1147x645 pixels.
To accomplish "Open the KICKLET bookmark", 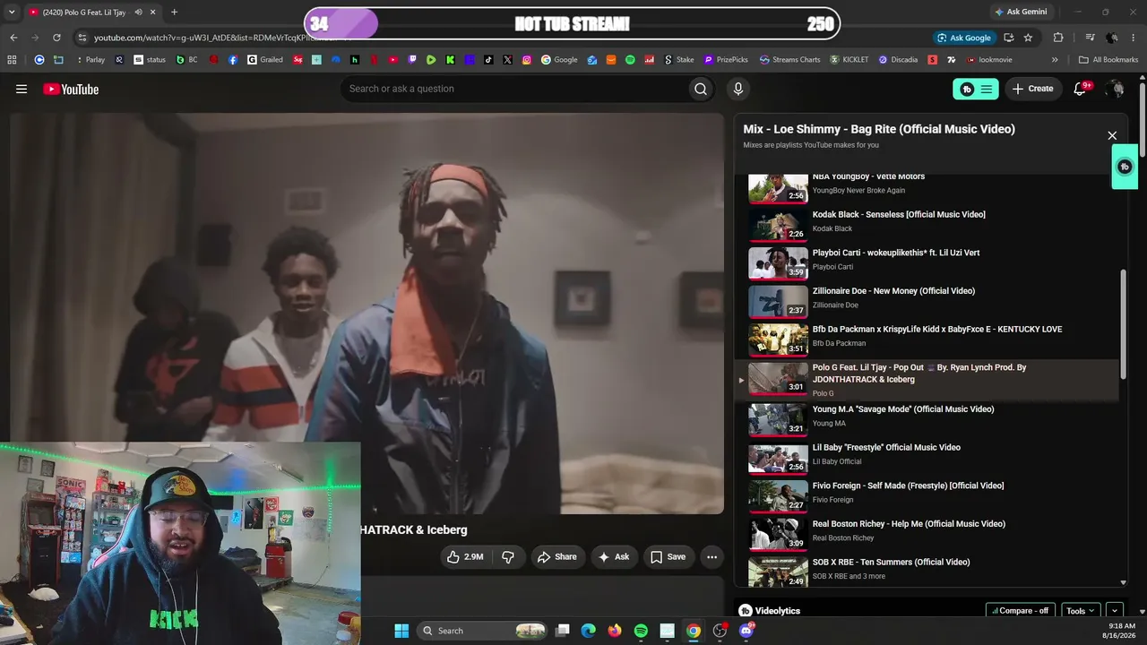I will click(x=849, y=60).
